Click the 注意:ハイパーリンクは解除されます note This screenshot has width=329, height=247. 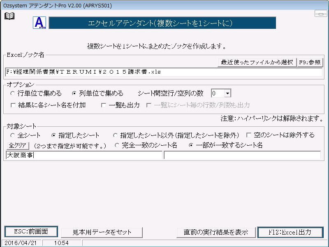pos(272,119)
